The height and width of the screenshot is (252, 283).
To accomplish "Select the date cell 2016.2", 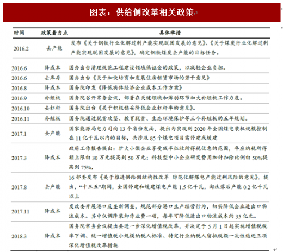I will click(21, 48).
